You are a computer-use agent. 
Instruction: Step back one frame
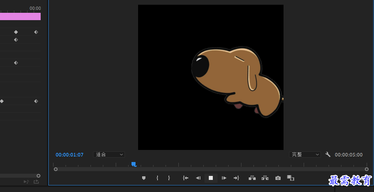point(198,178)
